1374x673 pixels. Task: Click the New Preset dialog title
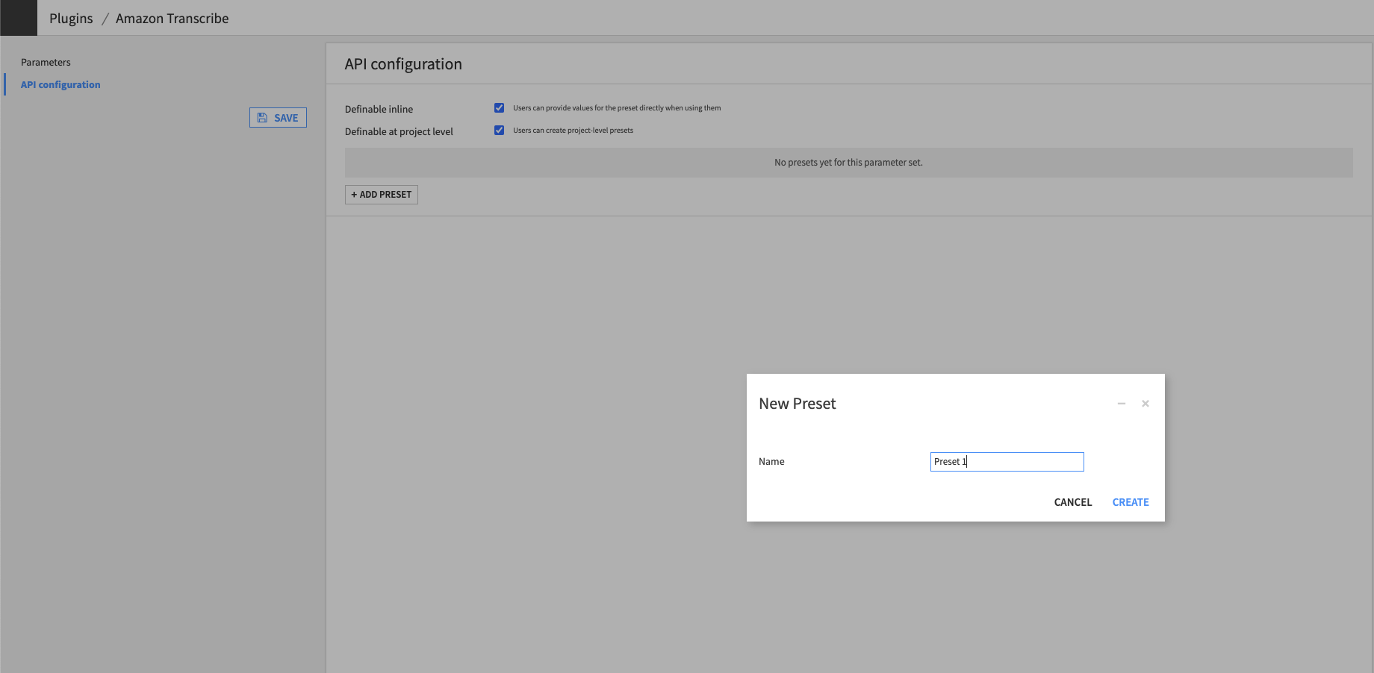797,403
